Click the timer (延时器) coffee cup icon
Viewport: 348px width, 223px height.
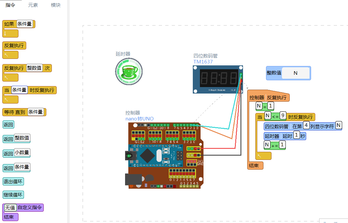[129, 71]
